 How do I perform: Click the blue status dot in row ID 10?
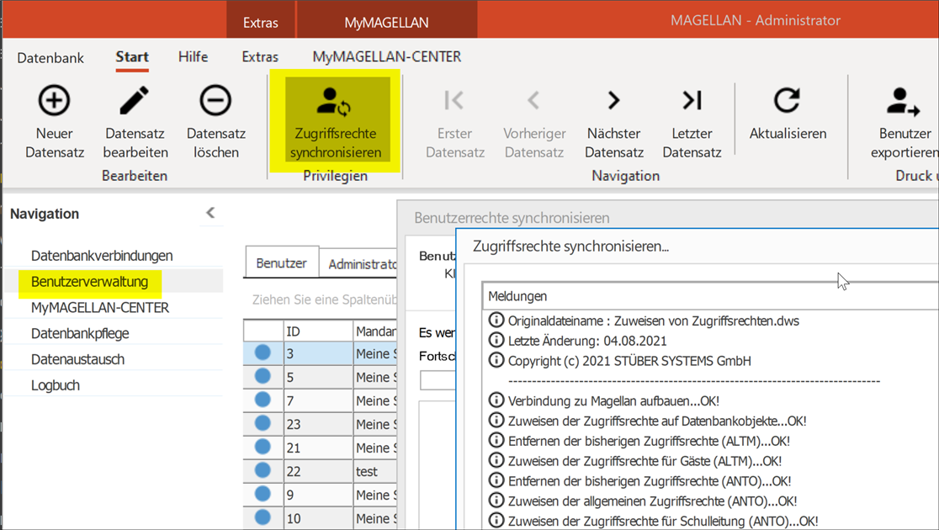263,517
